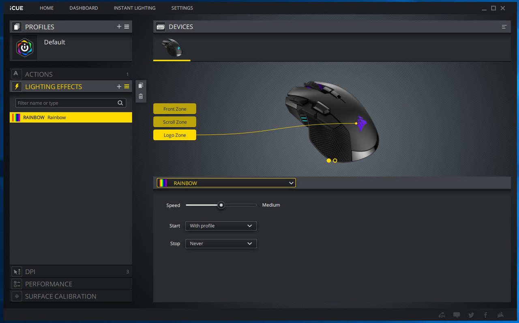Expand the Actions section
This screenshot has height=323, width=519.
point(71,74)
